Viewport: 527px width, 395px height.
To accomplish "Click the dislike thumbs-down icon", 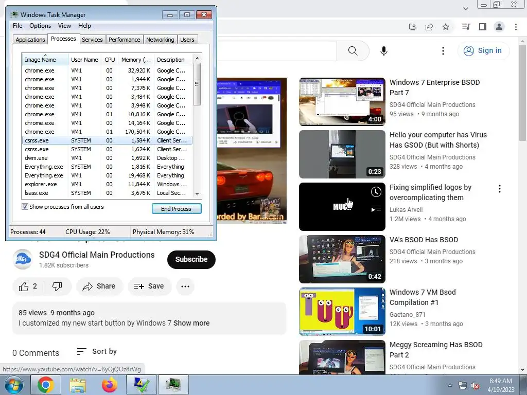I will [x=57, y=286].
